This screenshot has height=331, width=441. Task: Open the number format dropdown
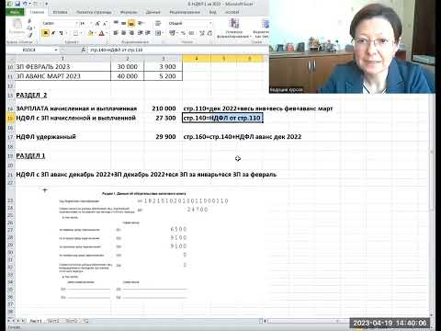210,23
